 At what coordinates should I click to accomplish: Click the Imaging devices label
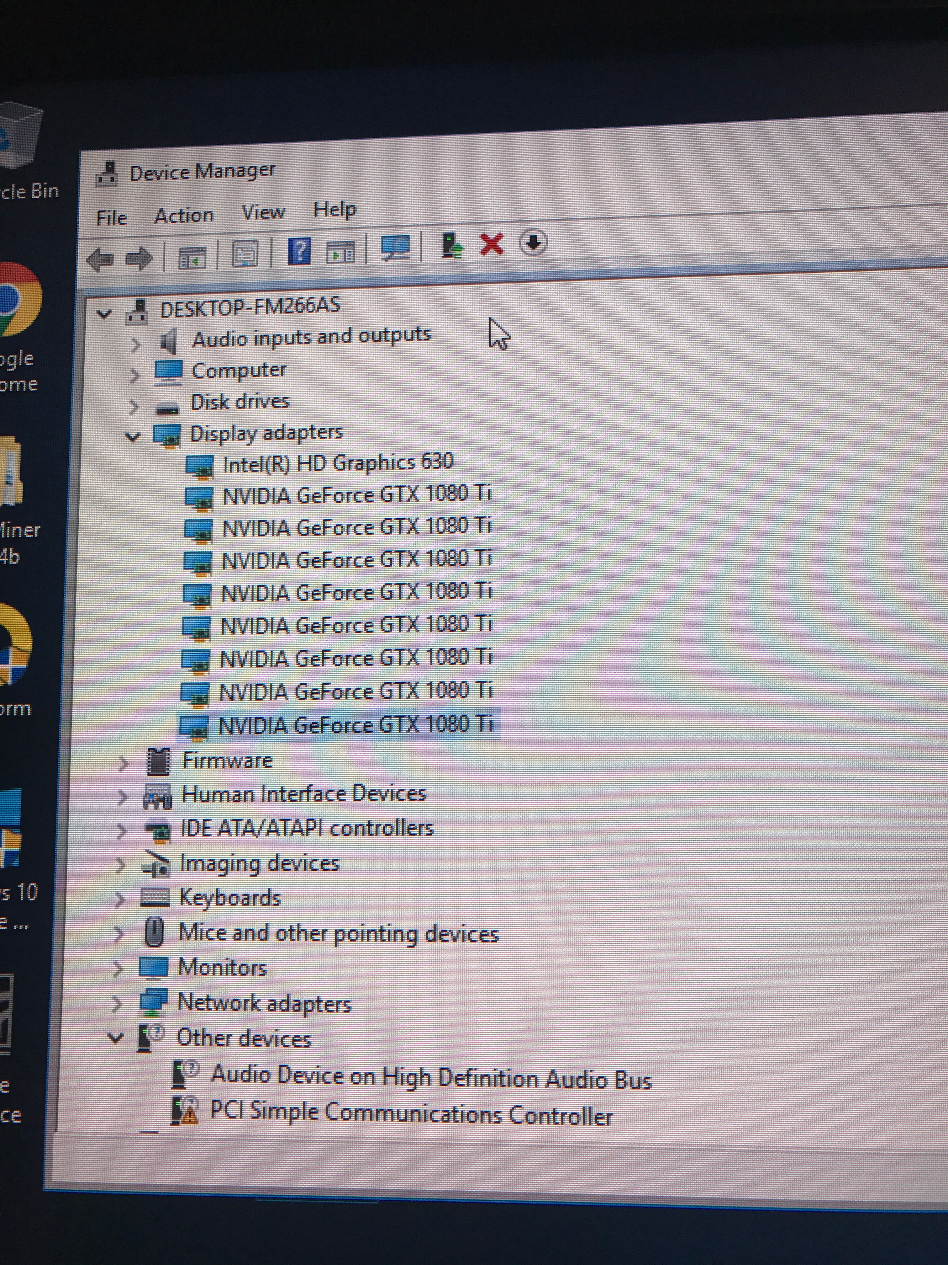tap(260, 863)
